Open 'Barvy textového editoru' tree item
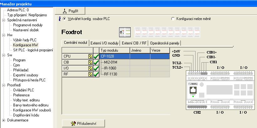Viewport: 257px width, 128px height. tap(31, 105)
